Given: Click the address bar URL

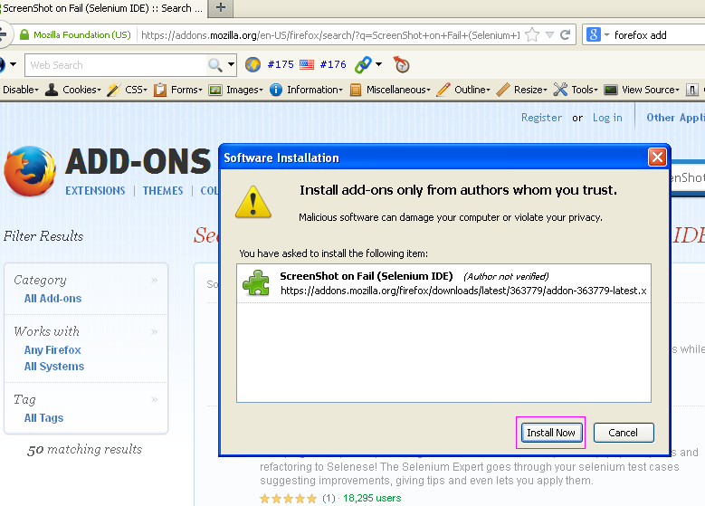Looking at the screenshot, I should pos(330,35).
